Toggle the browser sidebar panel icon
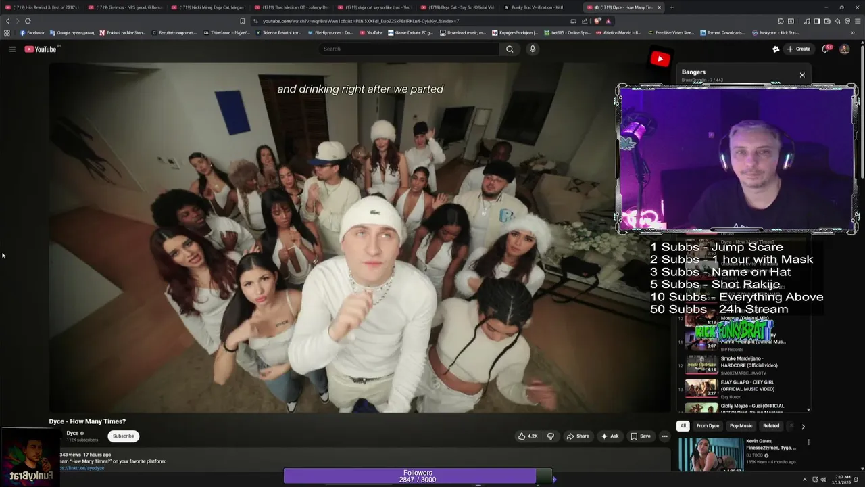 (x=816, y=21)
